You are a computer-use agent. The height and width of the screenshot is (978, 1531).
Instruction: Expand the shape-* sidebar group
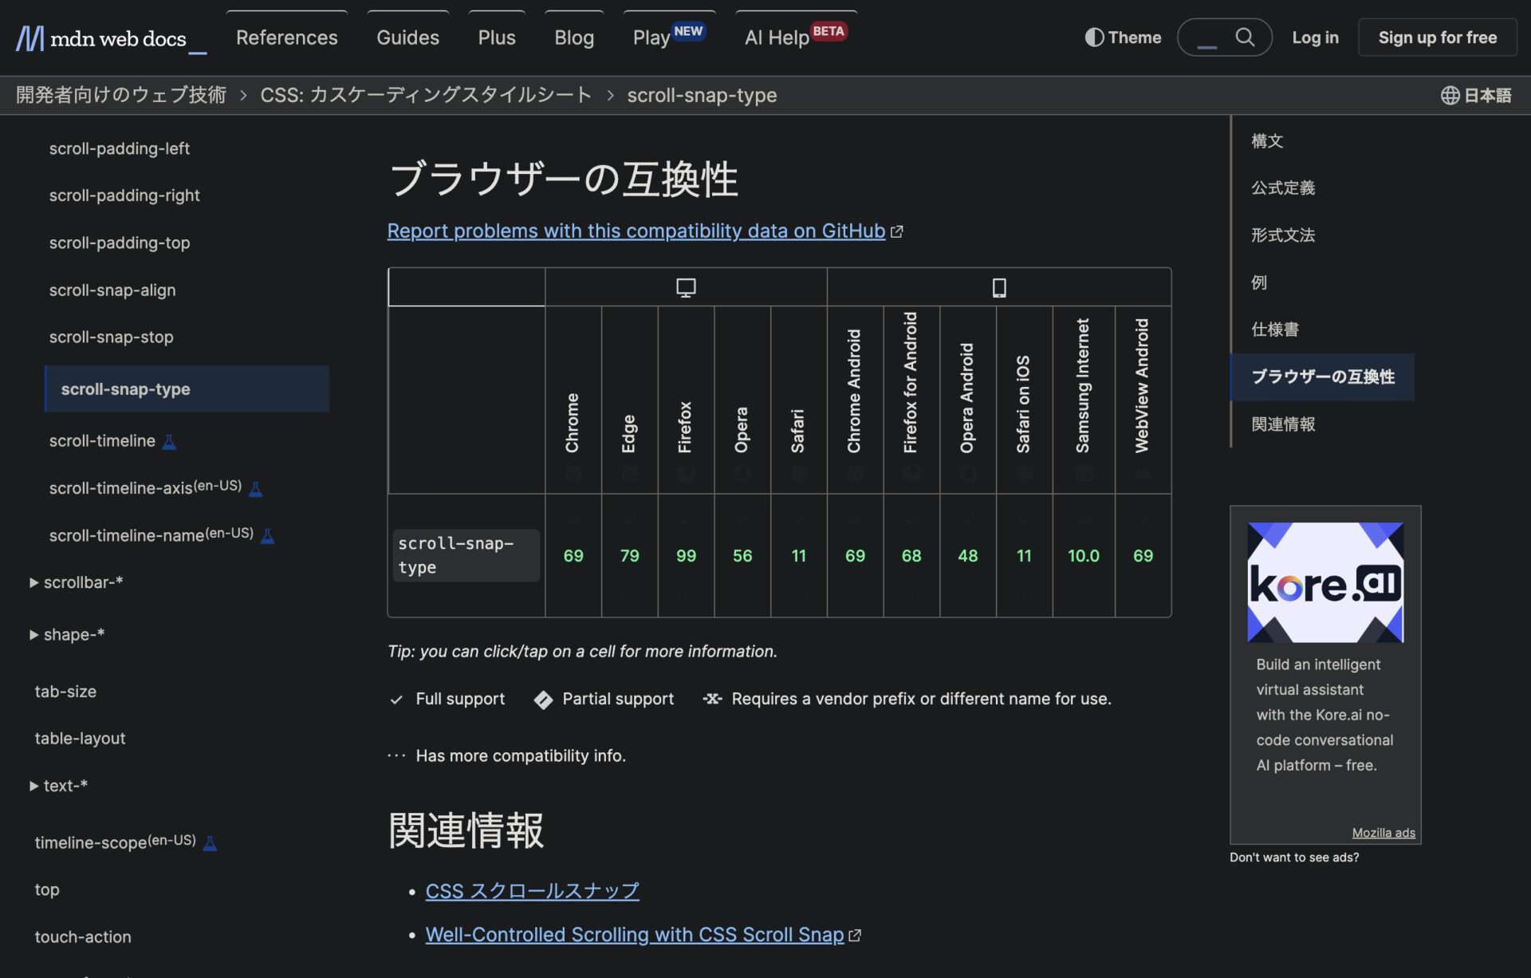point(67,634)
